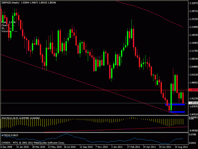Image resolution: width=198 pixels, height=149 pixels.
Task: Click the 14 Aug 2011 date label
Action: click(x=181, y=147)
